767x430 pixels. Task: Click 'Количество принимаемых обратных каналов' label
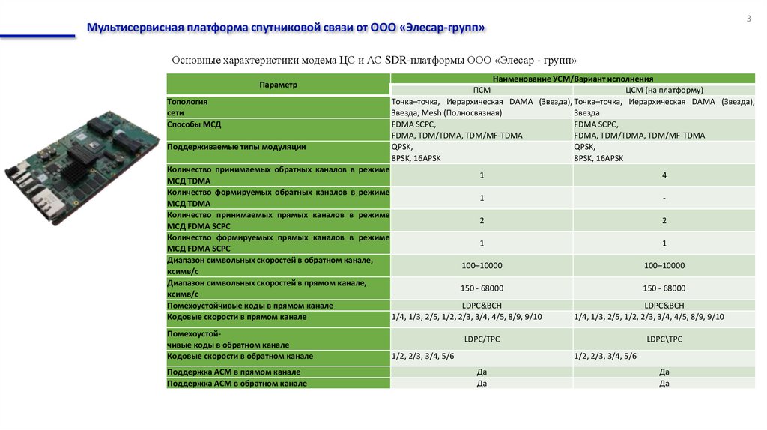(x=279, y=175)
